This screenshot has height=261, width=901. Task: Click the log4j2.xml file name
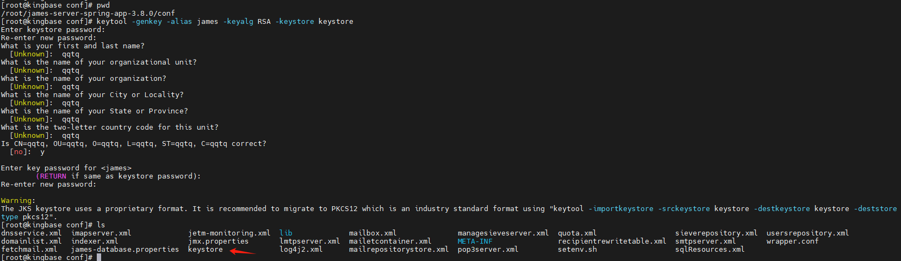click(301, 250)
